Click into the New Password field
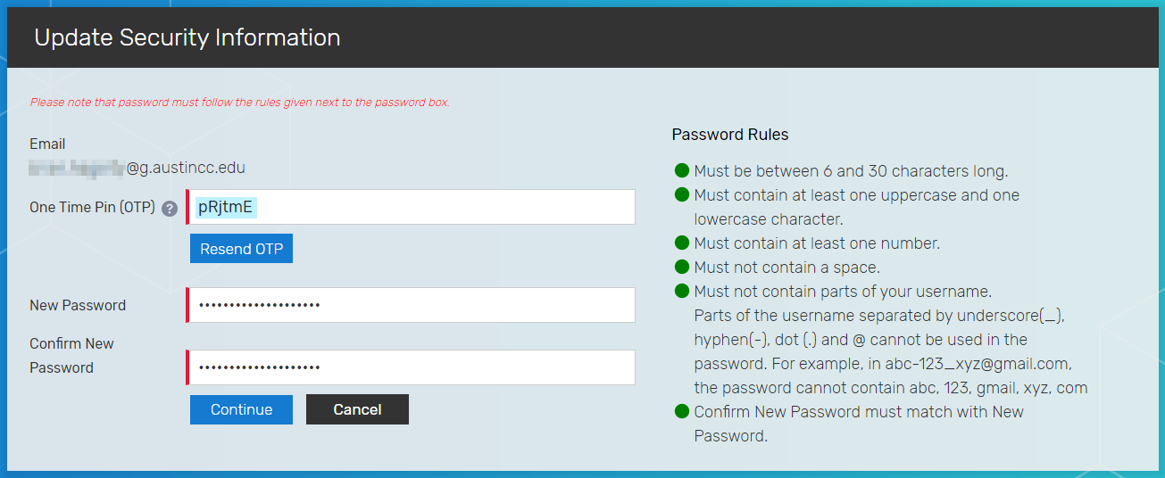 click(411, 305)
